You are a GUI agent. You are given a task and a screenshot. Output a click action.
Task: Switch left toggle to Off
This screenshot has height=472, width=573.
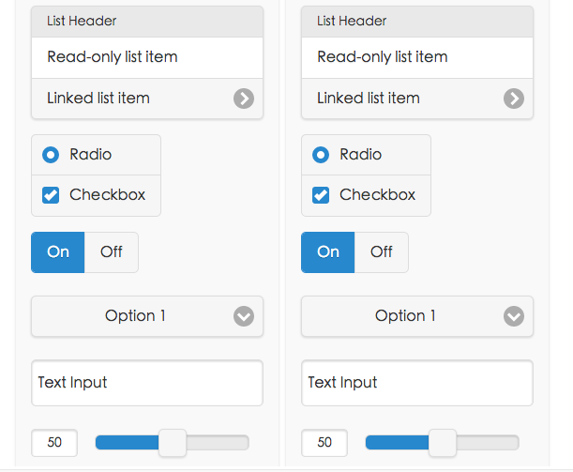coord(112,252)
